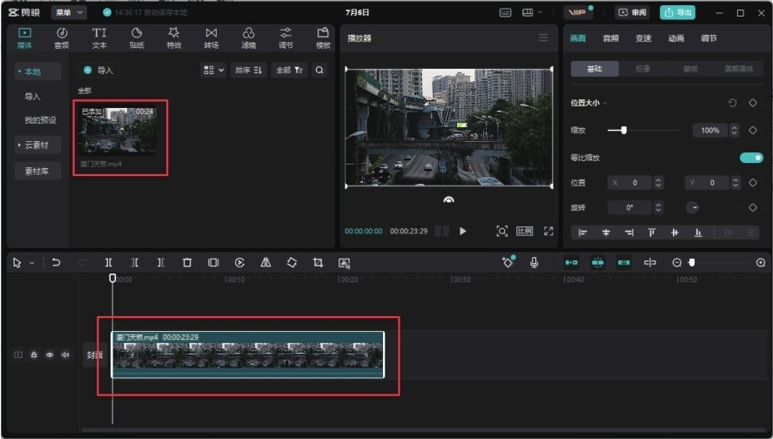Viewport: 773px width, 439px height.
Task: Click the split clip icon in timeline toolbar
Action: pos(109,262)
